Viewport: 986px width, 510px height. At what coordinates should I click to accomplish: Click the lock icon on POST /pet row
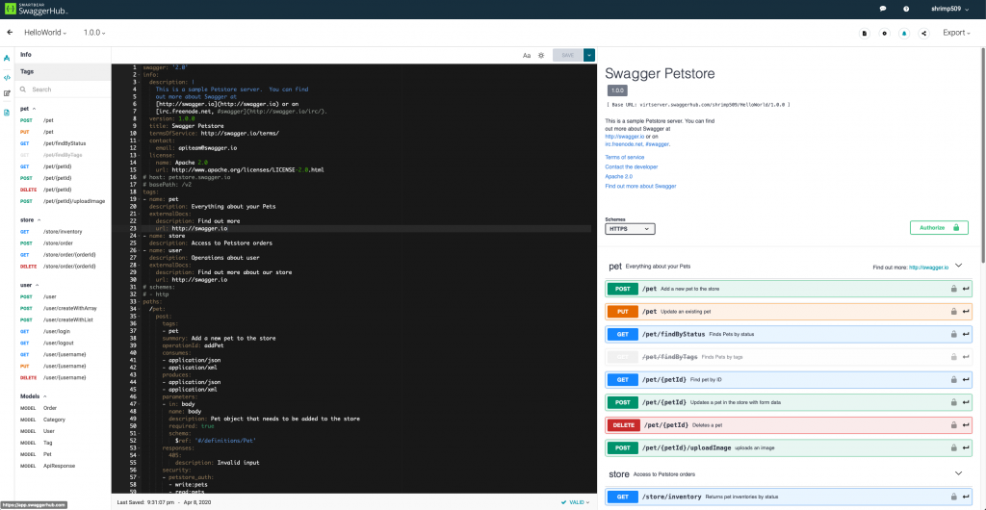coord(953,289)
